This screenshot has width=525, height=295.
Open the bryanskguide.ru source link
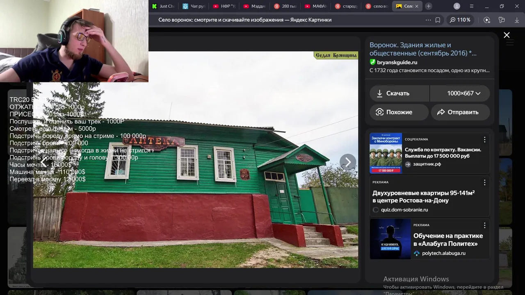(x=397, y=62)
